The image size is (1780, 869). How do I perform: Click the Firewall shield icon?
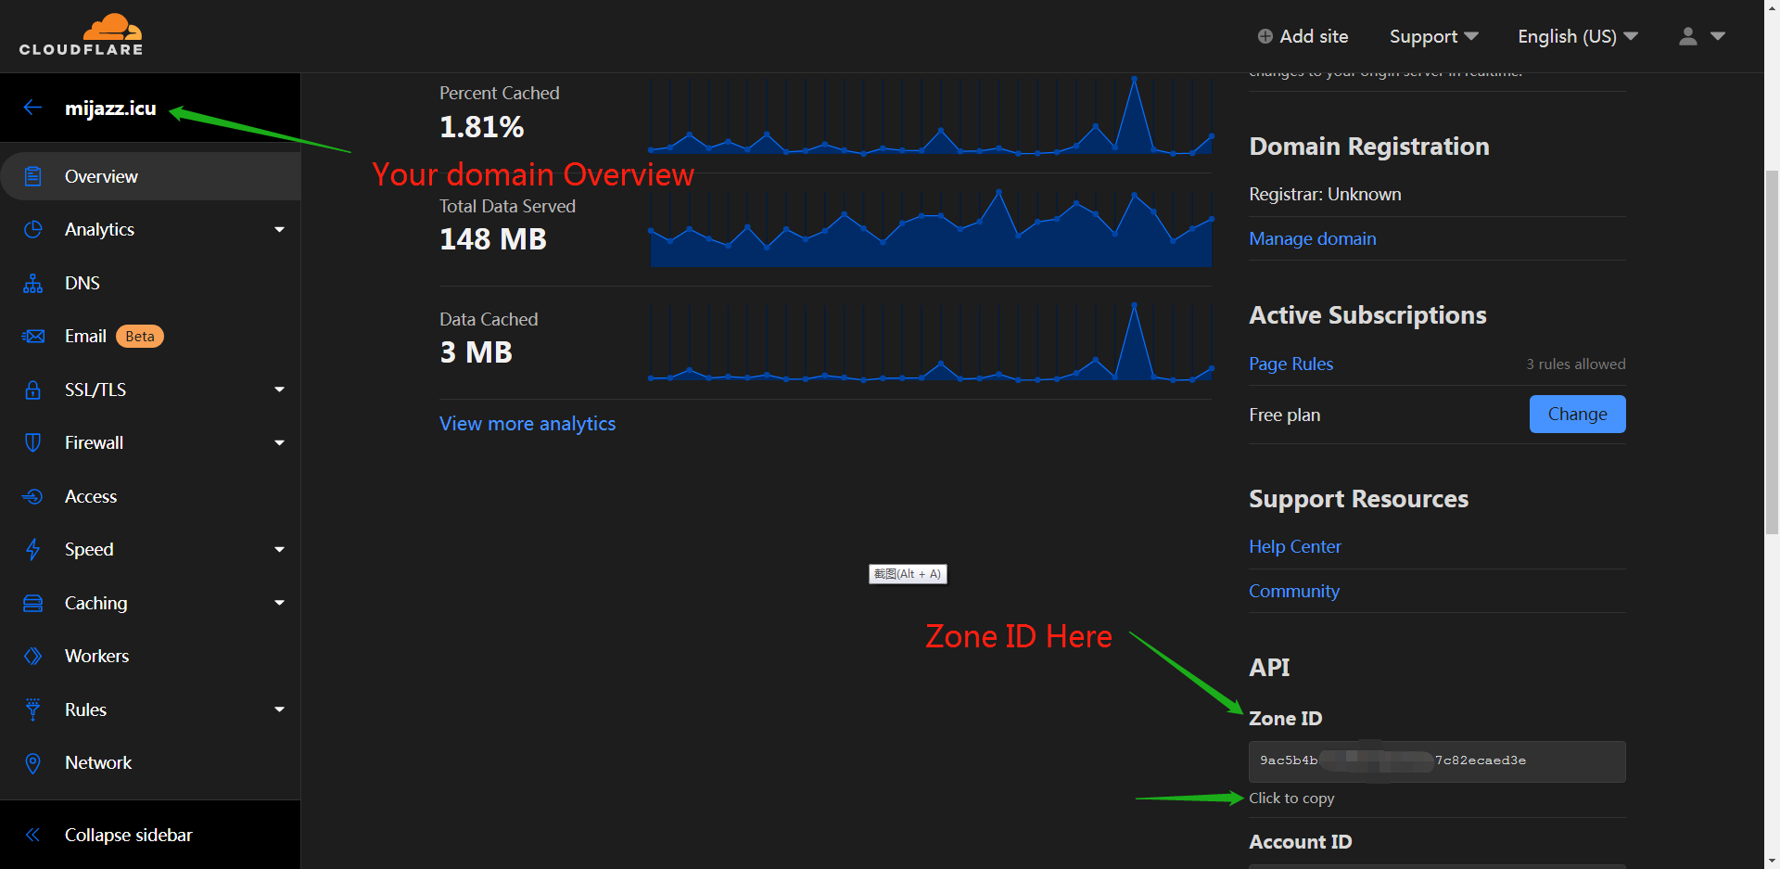coord(32,442)
